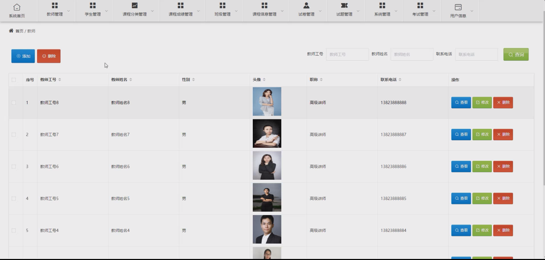Click the red 删除 batch delete button

point(49,56)
